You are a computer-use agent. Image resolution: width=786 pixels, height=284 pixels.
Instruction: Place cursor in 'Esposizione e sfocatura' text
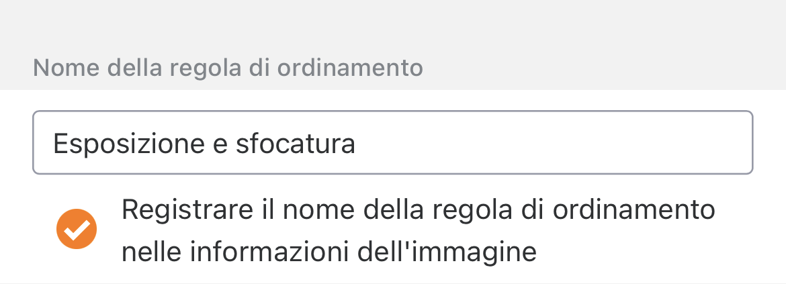[204, 144]
